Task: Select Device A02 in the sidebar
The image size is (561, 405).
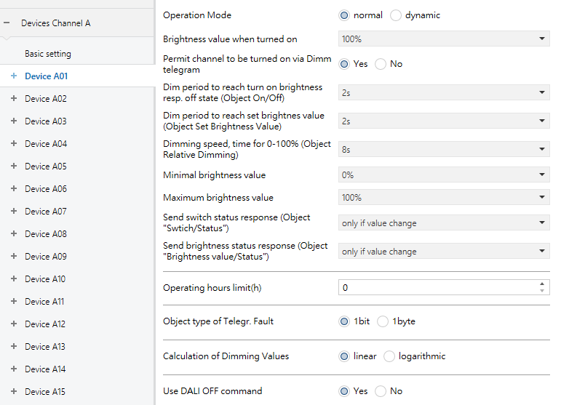Action: 45,98
